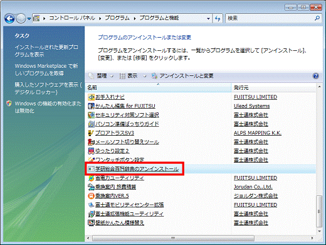
Task: Click the vertical scrollbar thumb
Action: 319,211
